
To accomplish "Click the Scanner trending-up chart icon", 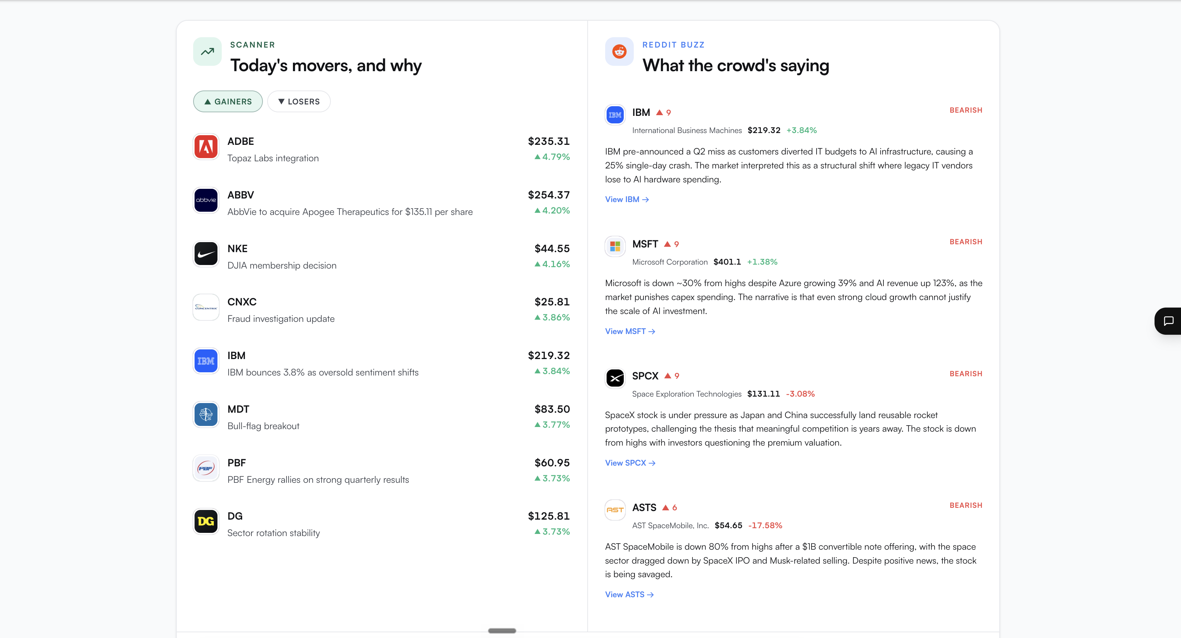I will [x=207, y=51].
